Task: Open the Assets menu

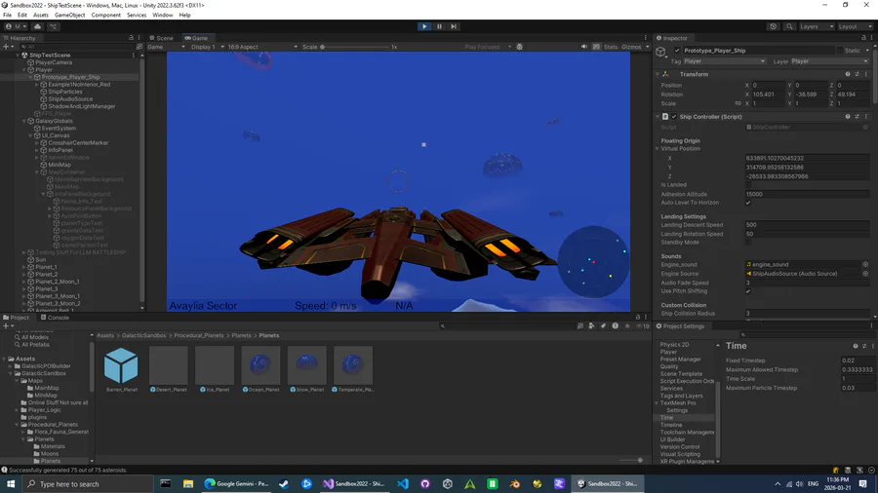Action: [x=41, y=15]
